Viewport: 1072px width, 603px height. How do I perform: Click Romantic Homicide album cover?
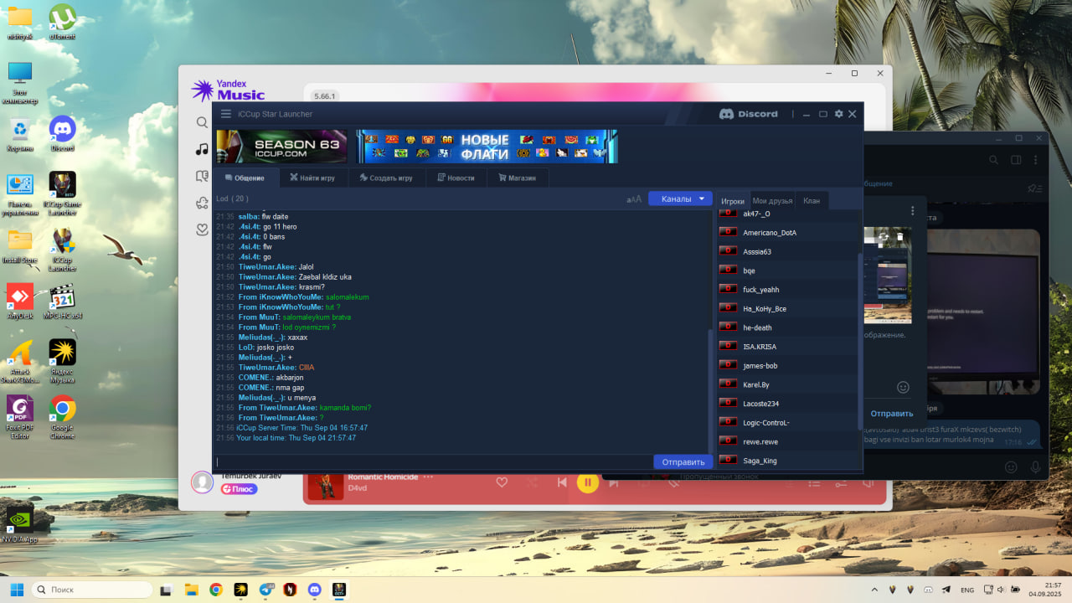[x=325, y=485]
